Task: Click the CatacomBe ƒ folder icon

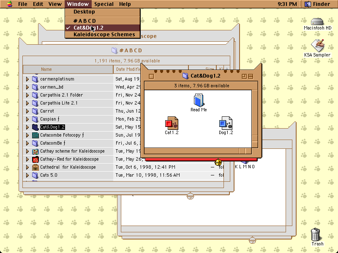Action: tap(35, 143)
